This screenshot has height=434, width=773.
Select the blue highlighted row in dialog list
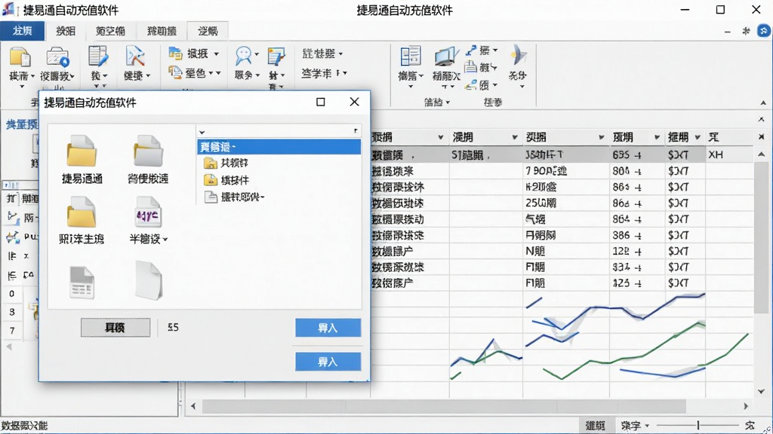[x=279, y=147]
